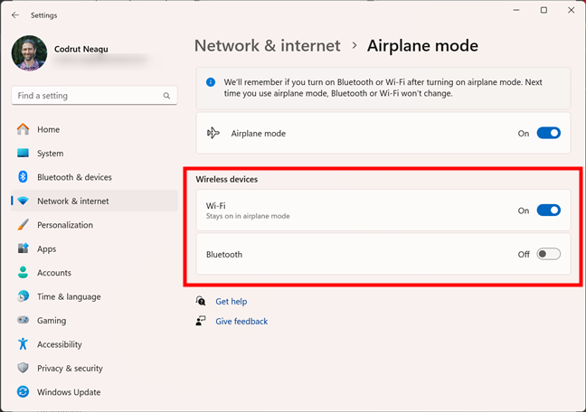The image size is (586, 412).
Task: Select Gaming in the sidebar
Action: (x=94, y=321)
